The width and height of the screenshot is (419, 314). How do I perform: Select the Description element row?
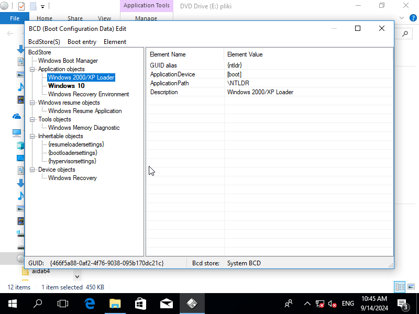pos(269,92)
